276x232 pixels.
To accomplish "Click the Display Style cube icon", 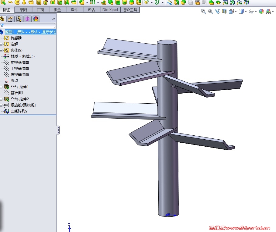I will (x=241, y=11).
